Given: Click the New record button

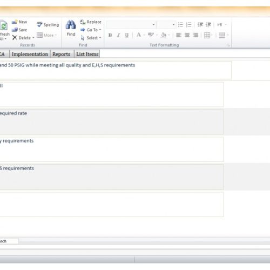Looking at the screenshot, I should 19,22.
